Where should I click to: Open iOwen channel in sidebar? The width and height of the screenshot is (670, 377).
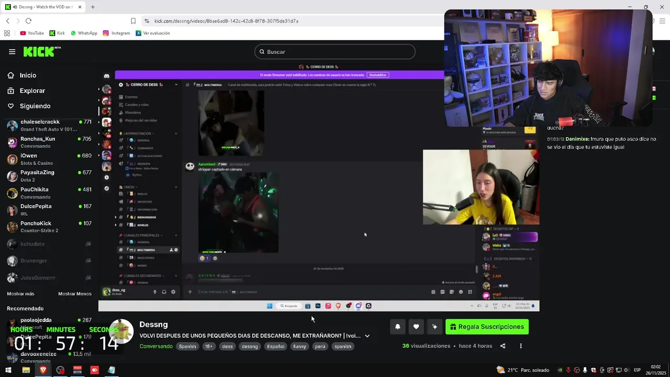point(49,159)
